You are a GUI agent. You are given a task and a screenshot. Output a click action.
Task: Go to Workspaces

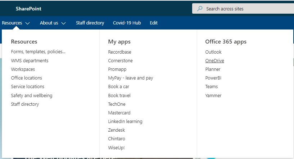[x=23, y=69]
